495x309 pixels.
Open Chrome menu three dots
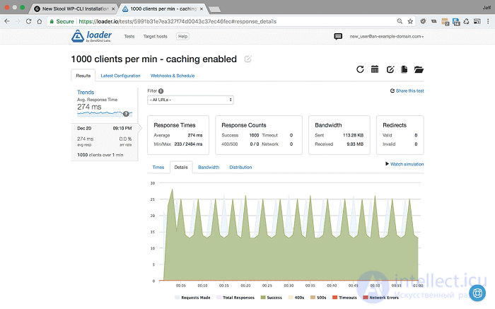tap(488, 21)
